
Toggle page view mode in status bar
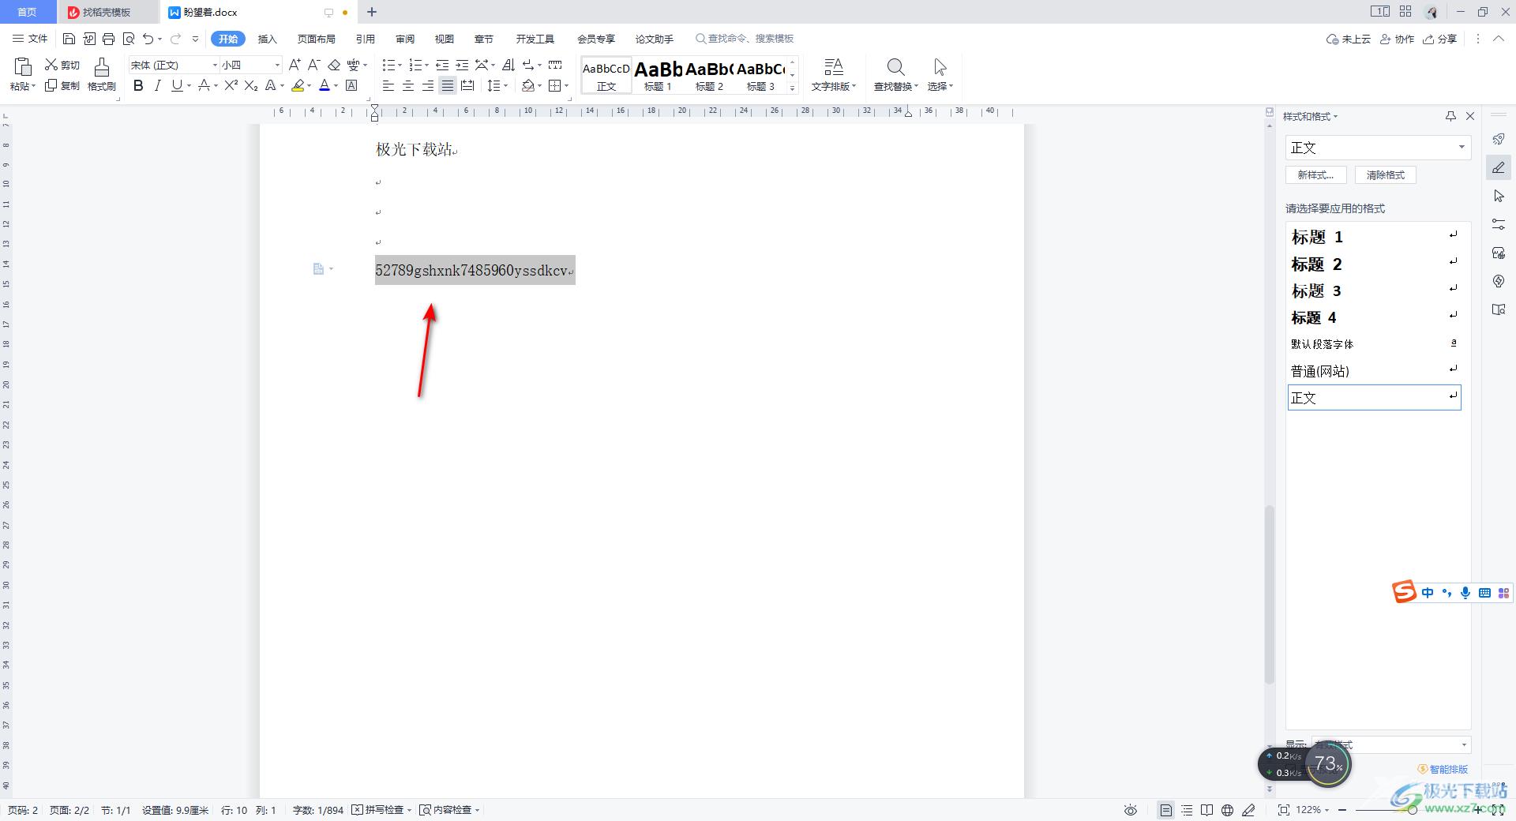click(x=1166, y=810)
